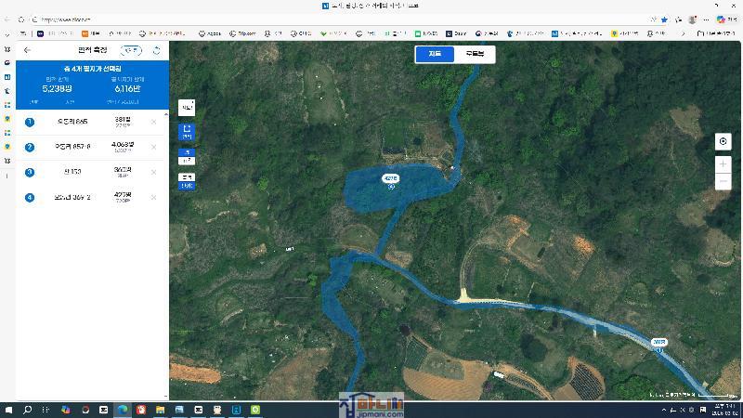Click the Windows Start button
743x418 pixels.
point(9,409)
